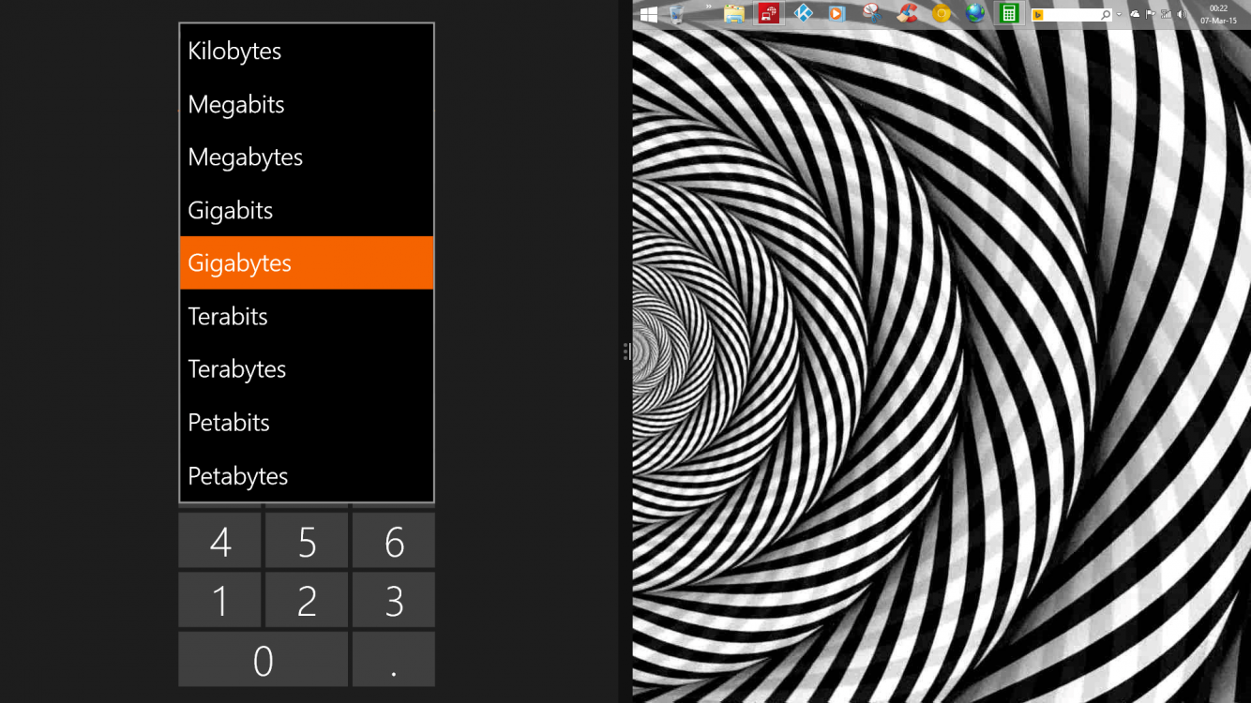Launch CCleaner from the taskbar
The width and height of the screenshot is (1251, 703).
tap(907, 14)
